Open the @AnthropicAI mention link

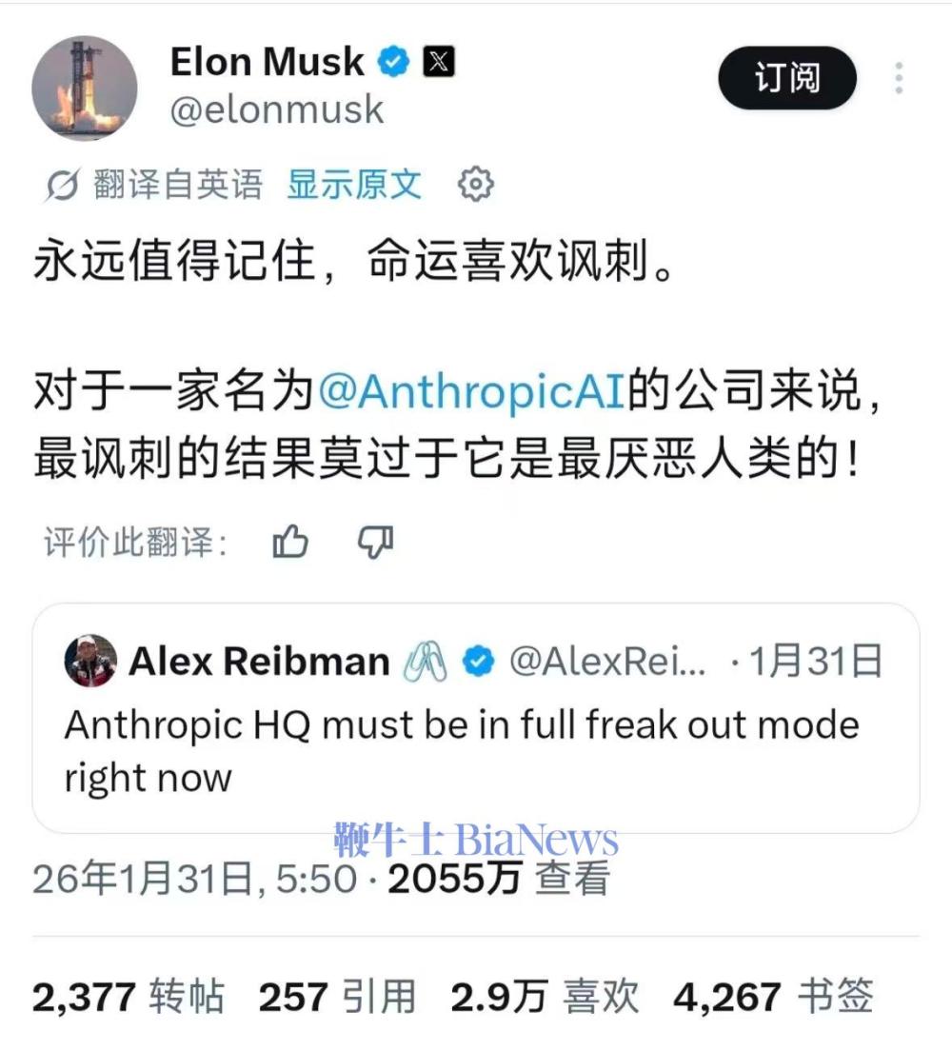(x=471, y=390)
